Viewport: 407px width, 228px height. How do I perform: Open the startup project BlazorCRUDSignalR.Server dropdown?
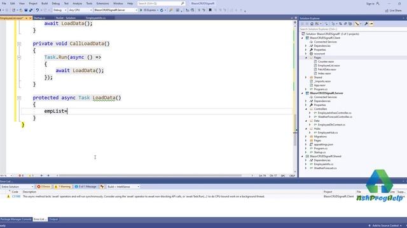click(x=116, y=10)
